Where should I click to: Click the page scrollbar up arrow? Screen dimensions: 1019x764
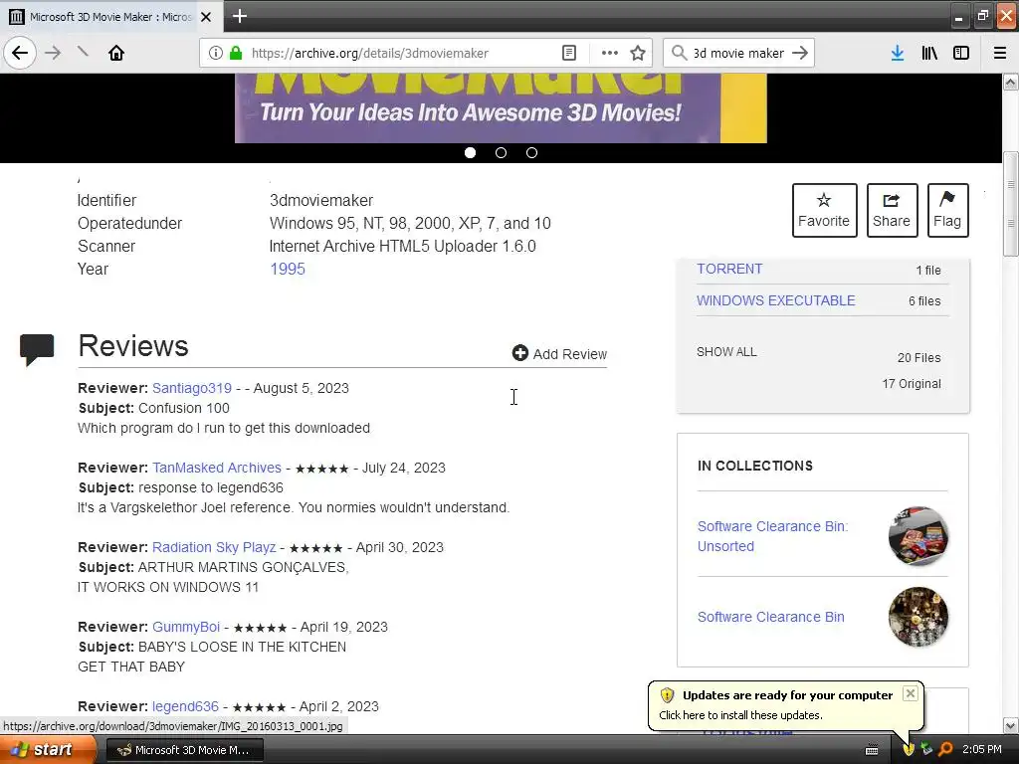[1011, 82]
